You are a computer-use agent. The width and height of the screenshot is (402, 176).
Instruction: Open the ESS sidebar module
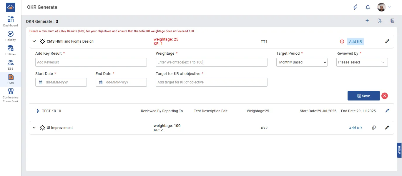11,65
